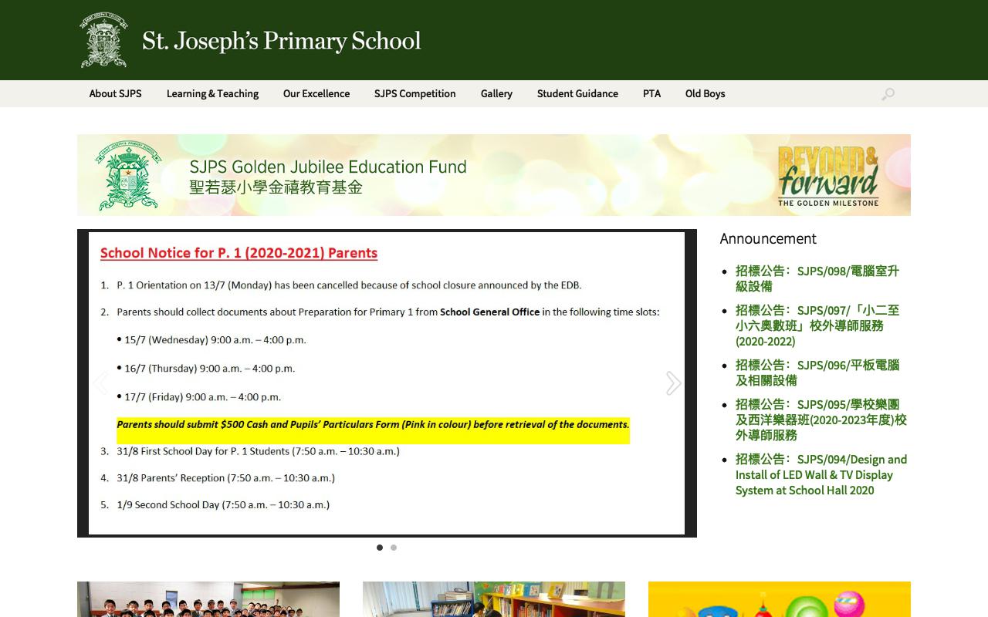Image resolution: width=988 pixels, height=617 pixels.
Task: Click the Golden Jubilee Fund crest emblem
Action: (x=128, y=175)
